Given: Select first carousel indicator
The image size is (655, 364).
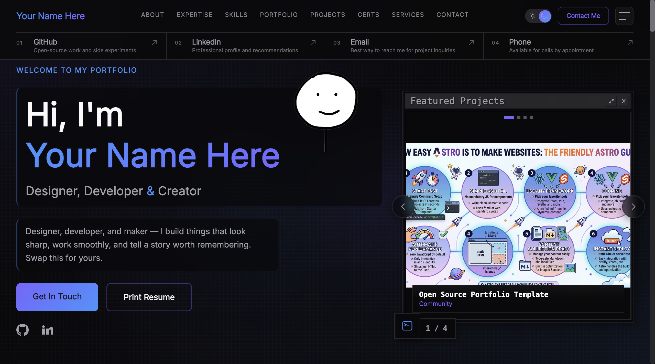Looking at the screenshot, I should [x=509, y=117].
